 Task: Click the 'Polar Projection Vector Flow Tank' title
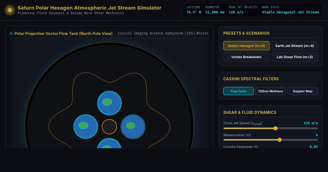point(63,34)
